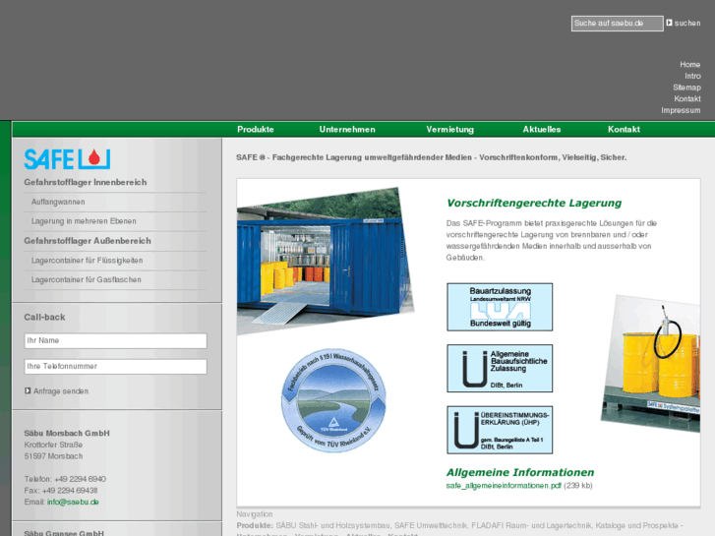The height and width of the screenshot is (536, 715).
Task: Click the arrow icon before Anfrage senden
Action: click(28, 391)
